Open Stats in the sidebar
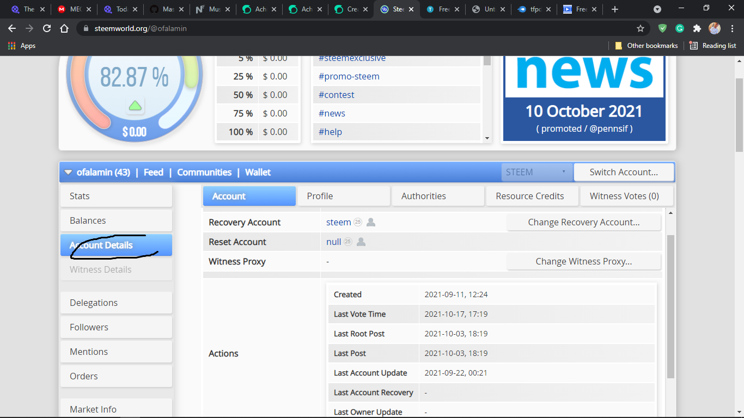This screenshot has width=744, height=418. (116, 196)
